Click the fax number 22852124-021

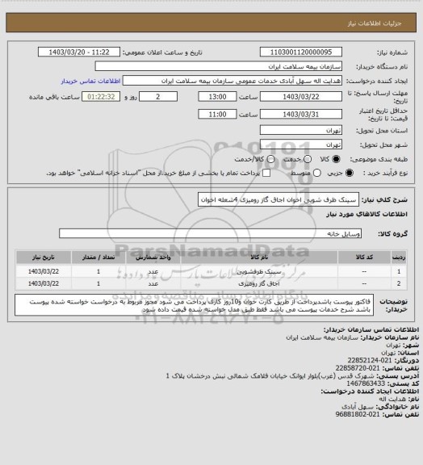point(370,360)
